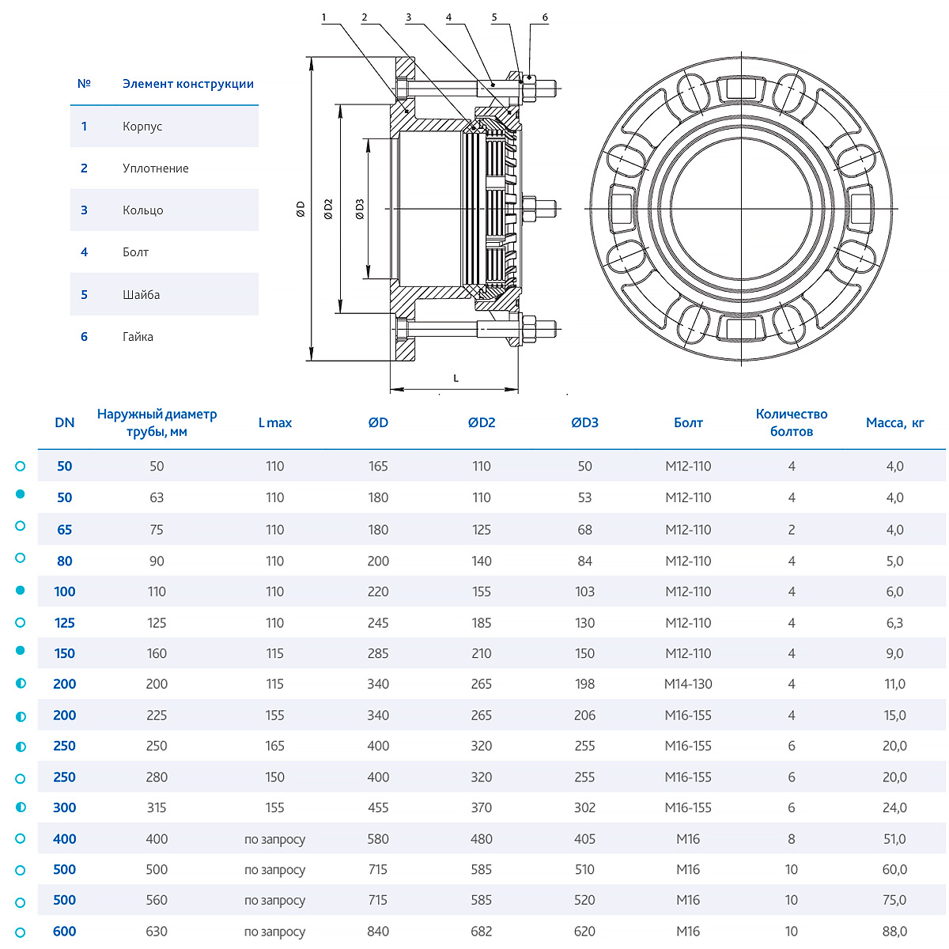Click the empty circle beside DN 80 row
Screen dimensions: 949x949
(21, 558)
